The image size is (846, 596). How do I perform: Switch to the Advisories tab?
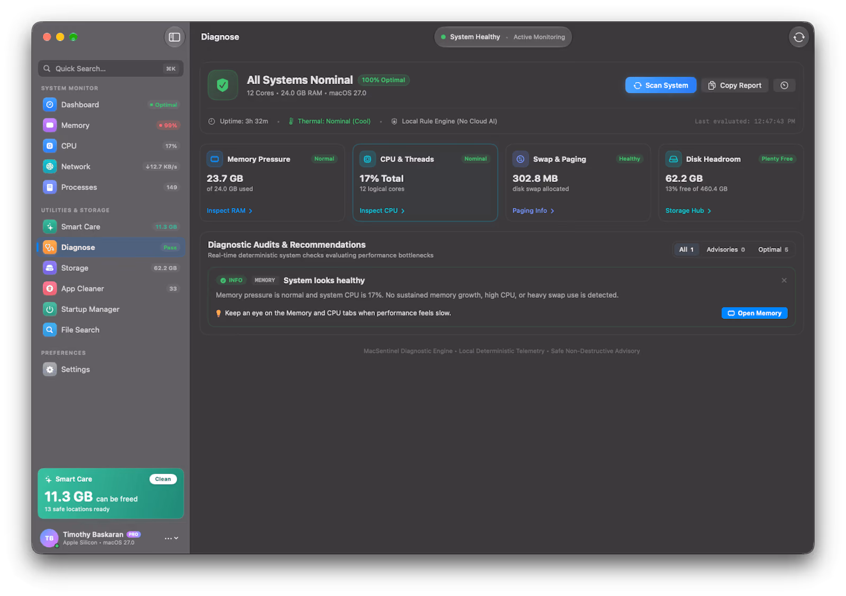725,250
